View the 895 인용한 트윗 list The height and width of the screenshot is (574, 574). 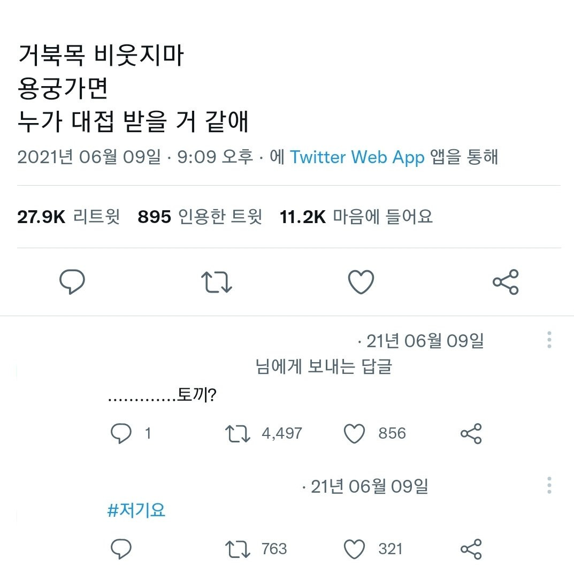pyautogui.click(x=200, y=217)
